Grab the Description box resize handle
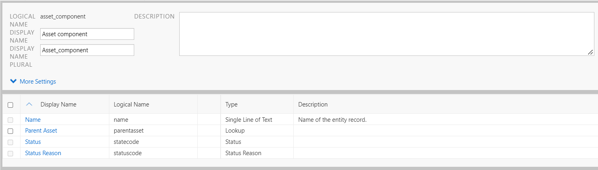Image resolution: width=598 pixels, height=170 pixels. (590, 52)
